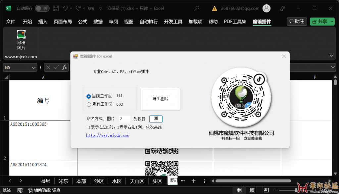Click the 共享 share button
The height and width of the screenshot is (194, 339).
(x=320, y=22)
